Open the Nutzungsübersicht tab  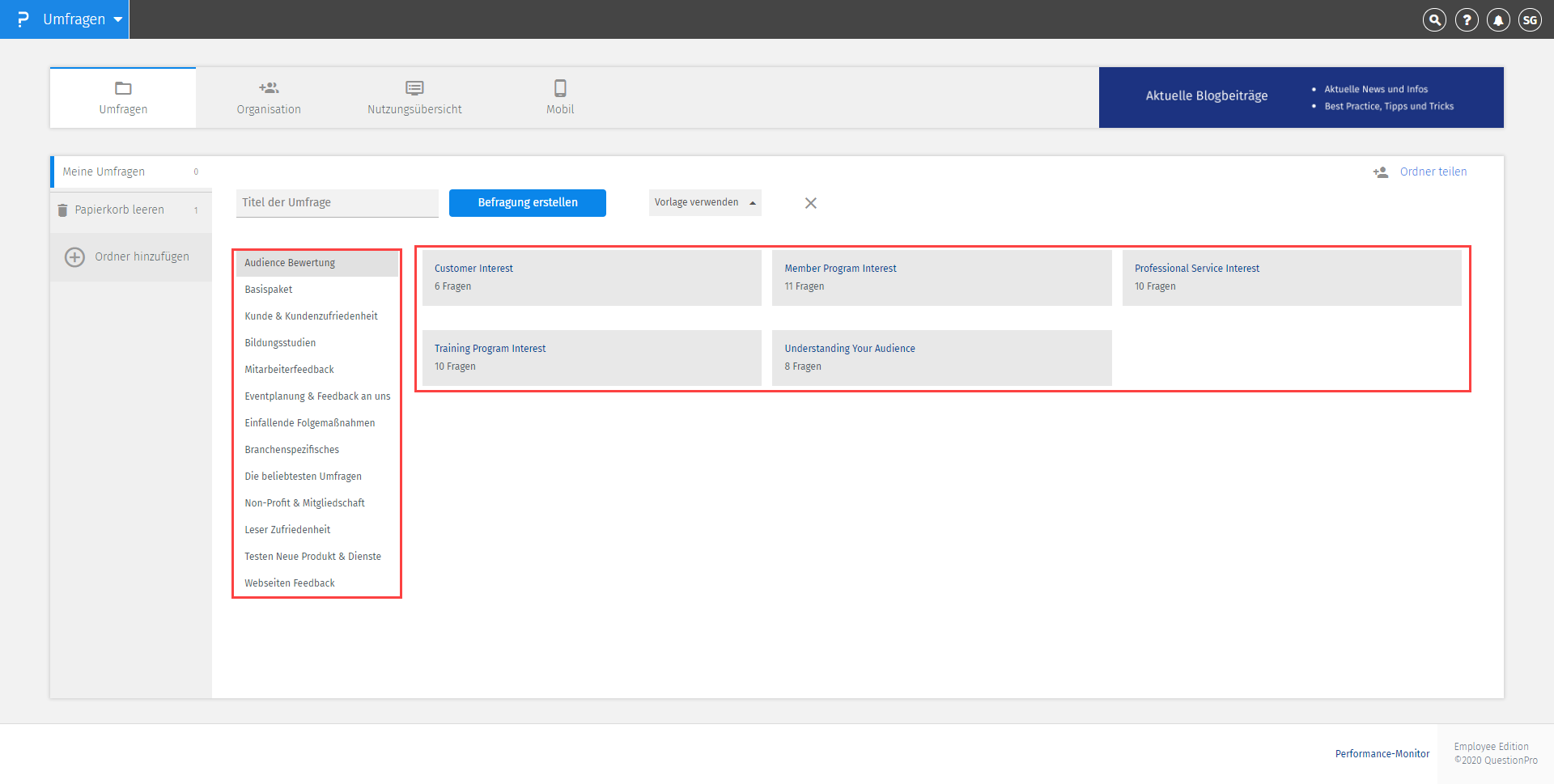pos(414,98)
